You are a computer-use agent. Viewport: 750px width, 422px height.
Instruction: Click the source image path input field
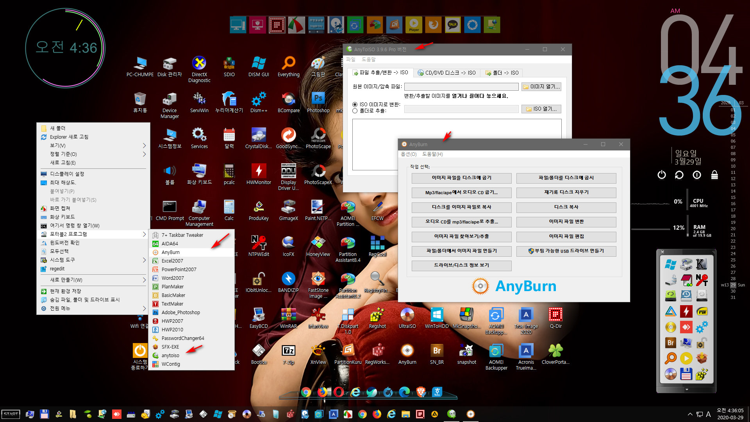[461, 87]
